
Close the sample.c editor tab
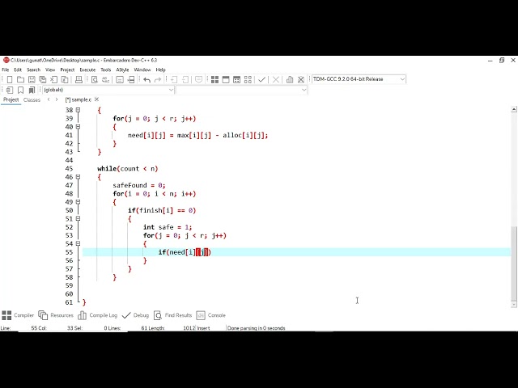point(97,99)
